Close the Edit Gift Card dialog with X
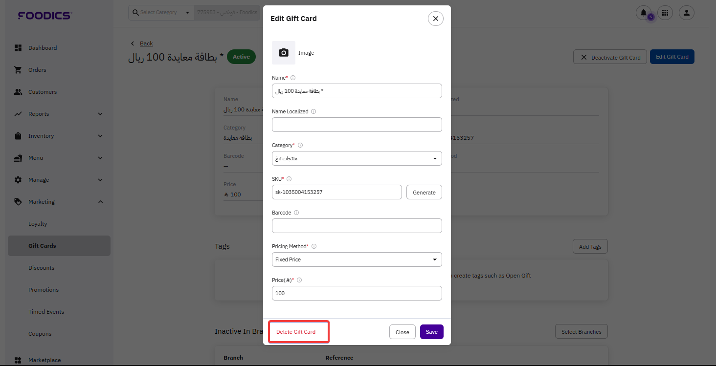 tap(435, 19)
